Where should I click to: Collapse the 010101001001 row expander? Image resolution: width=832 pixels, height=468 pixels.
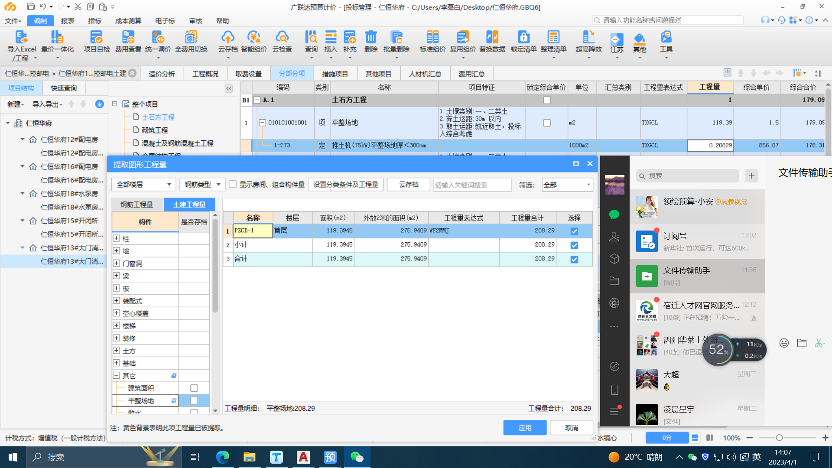(x=262, y=123)
